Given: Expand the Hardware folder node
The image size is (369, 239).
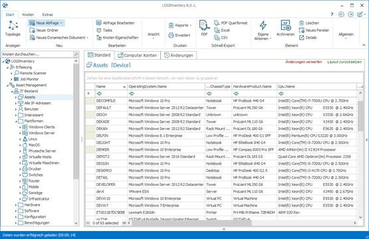Looking at the screenshot, I should pos(16,205).
